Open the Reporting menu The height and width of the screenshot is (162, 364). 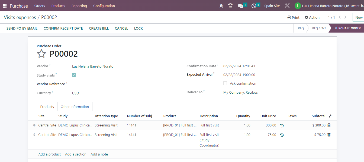tap(79, 6)
